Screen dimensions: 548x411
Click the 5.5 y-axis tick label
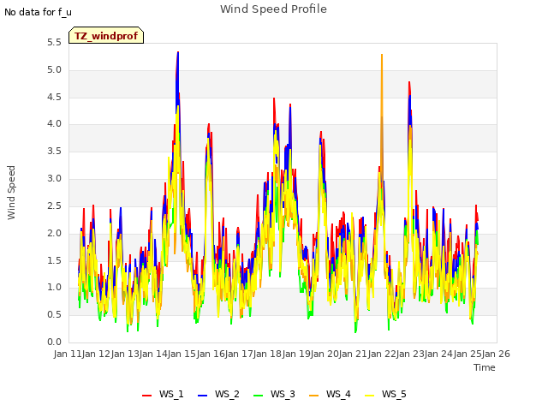(x=54, y=43)
